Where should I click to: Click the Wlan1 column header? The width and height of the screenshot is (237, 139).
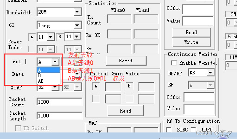point(143,10)
